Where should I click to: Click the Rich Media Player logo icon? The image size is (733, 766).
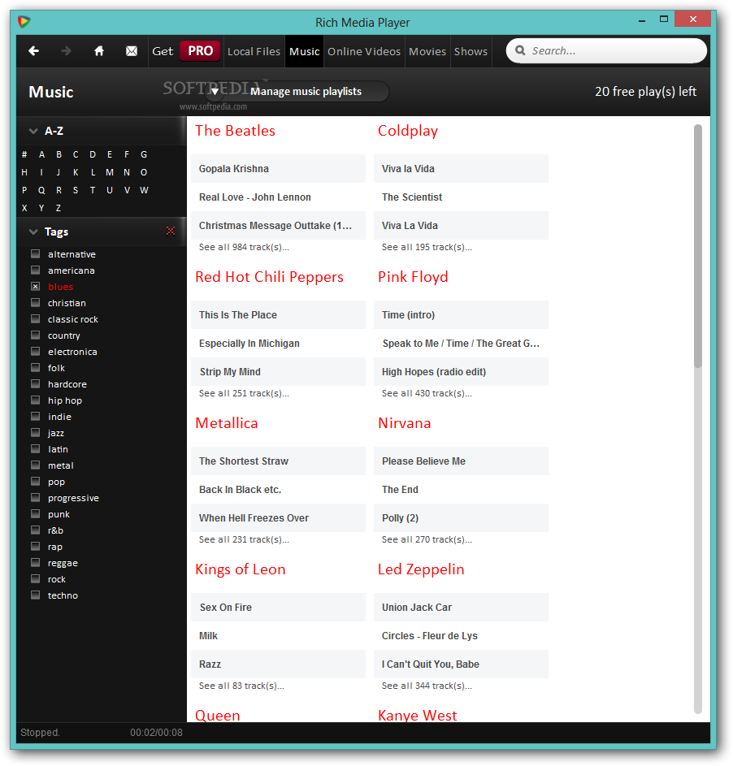tap(24, 22)
